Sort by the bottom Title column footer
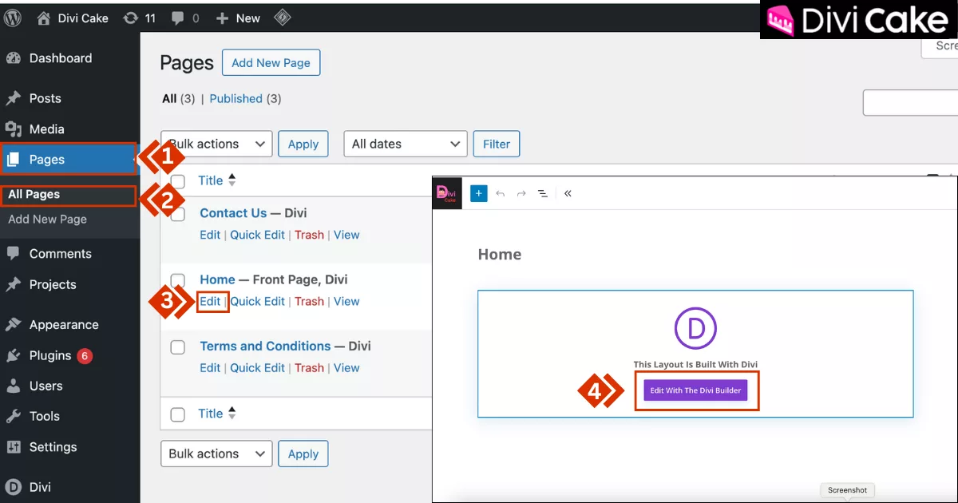Screen dimensions: 958x503 pyautogui.click(x=217, y=414)
